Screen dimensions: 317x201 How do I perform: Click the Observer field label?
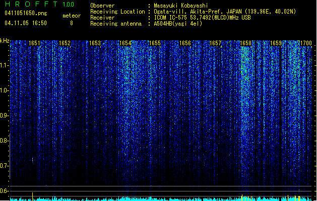click(102, 6)
